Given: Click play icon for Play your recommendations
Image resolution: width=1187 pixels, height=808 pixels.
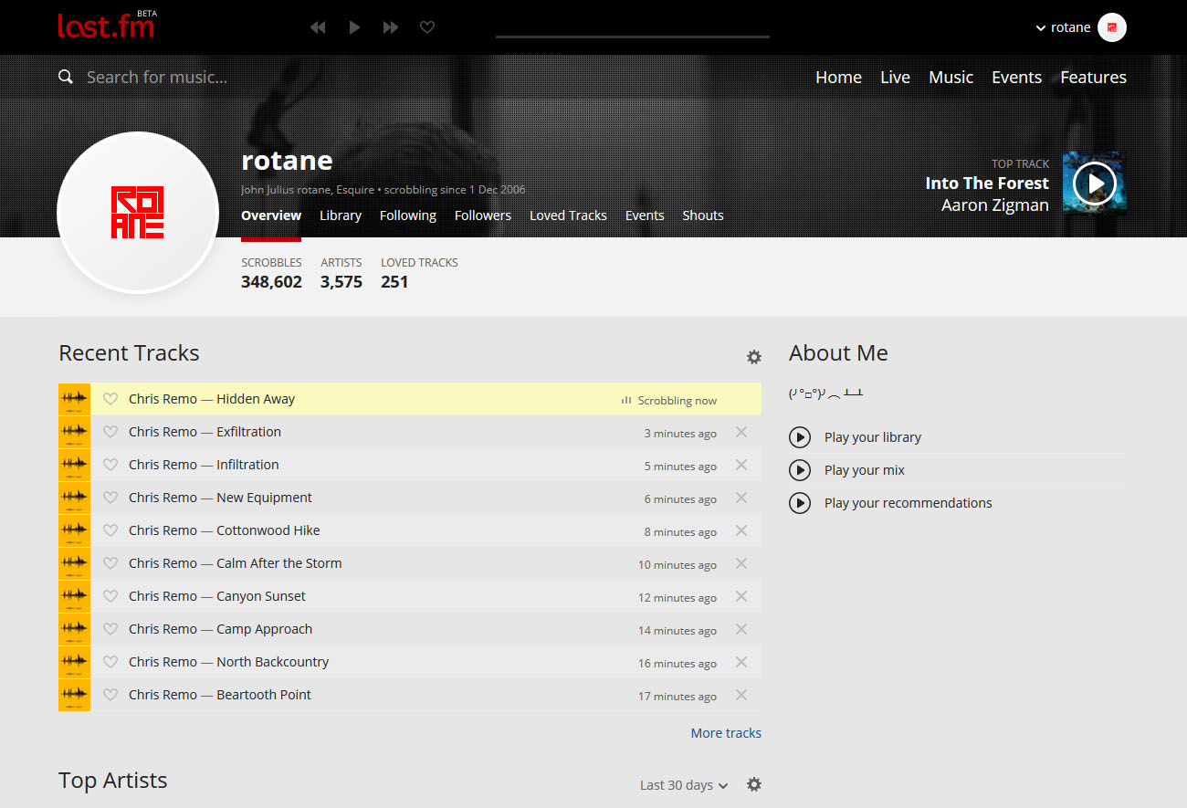Looking at the screenshot, I should coord(800,503).
